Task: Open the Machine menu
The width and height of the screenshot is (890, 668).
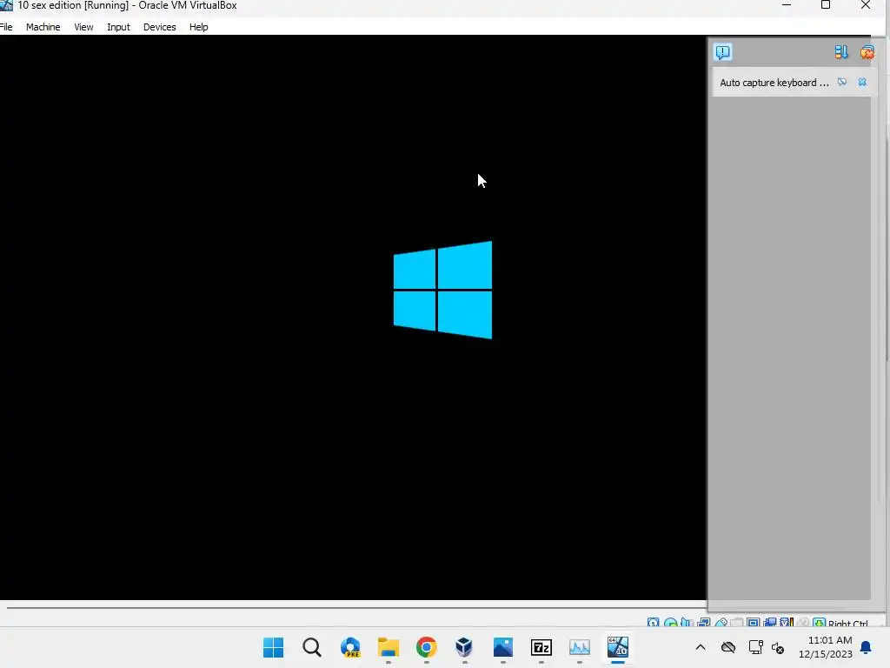Action: tap(43, 27)
